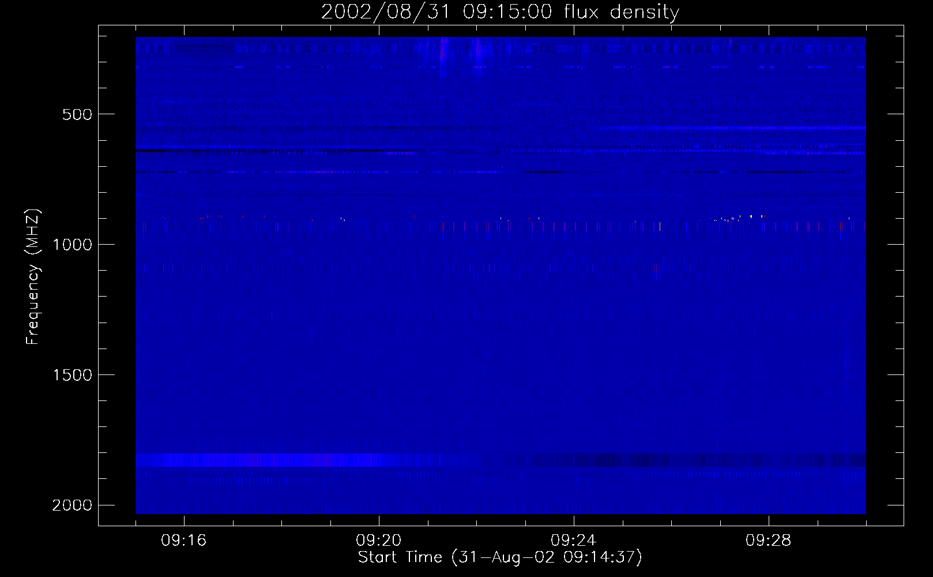This screenshot has height=577, width=933.
Task: Click the 2000 frequency tick label
Action: click(72, 505)
